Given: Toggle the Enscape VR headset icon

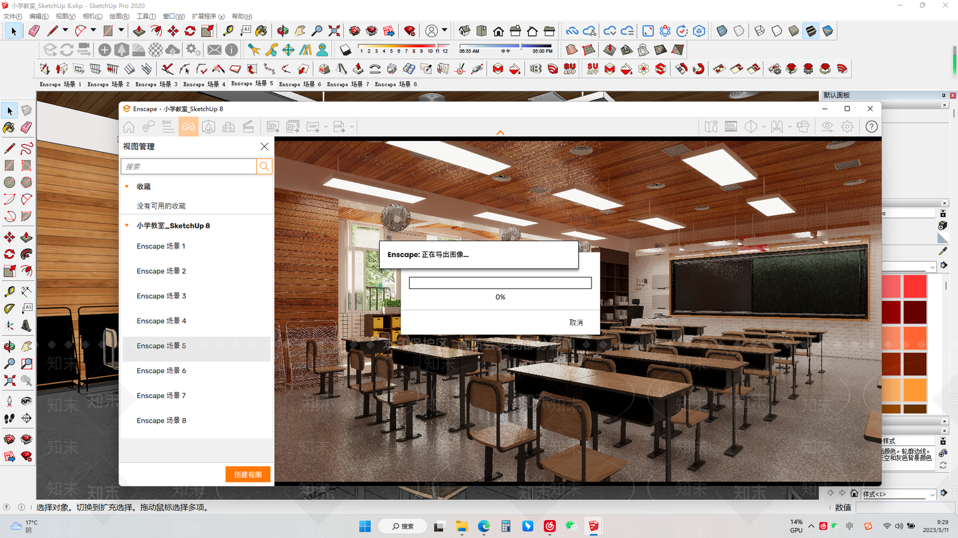Looking at the screenshot, I should (804, 127).
